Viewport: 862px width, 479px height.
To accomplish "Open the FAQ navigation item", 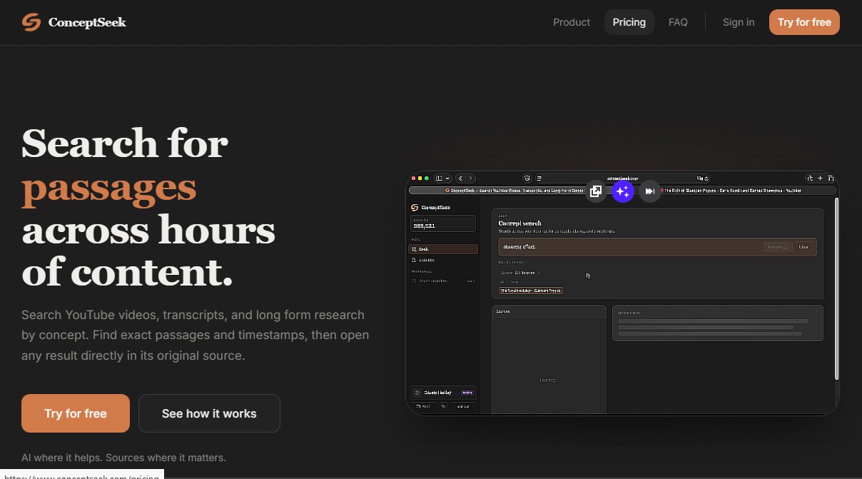I will tap(678, 22).
